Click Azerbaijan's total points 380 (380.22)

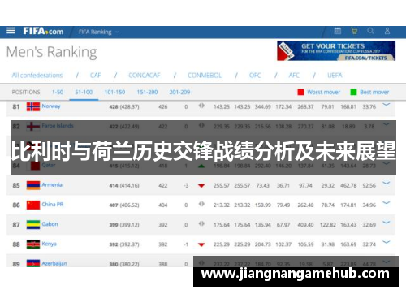(124, 264)
